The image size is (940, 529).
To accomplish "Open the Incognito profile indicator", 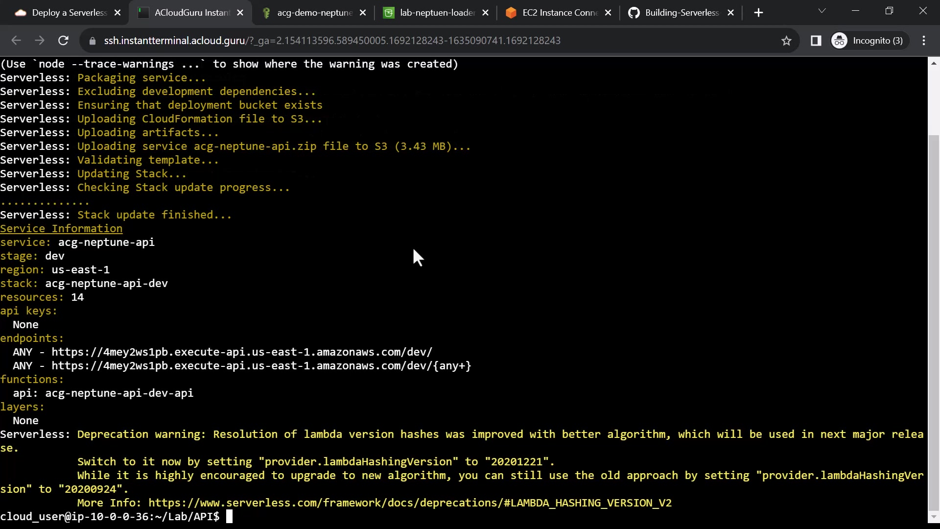I will (868, 41).
